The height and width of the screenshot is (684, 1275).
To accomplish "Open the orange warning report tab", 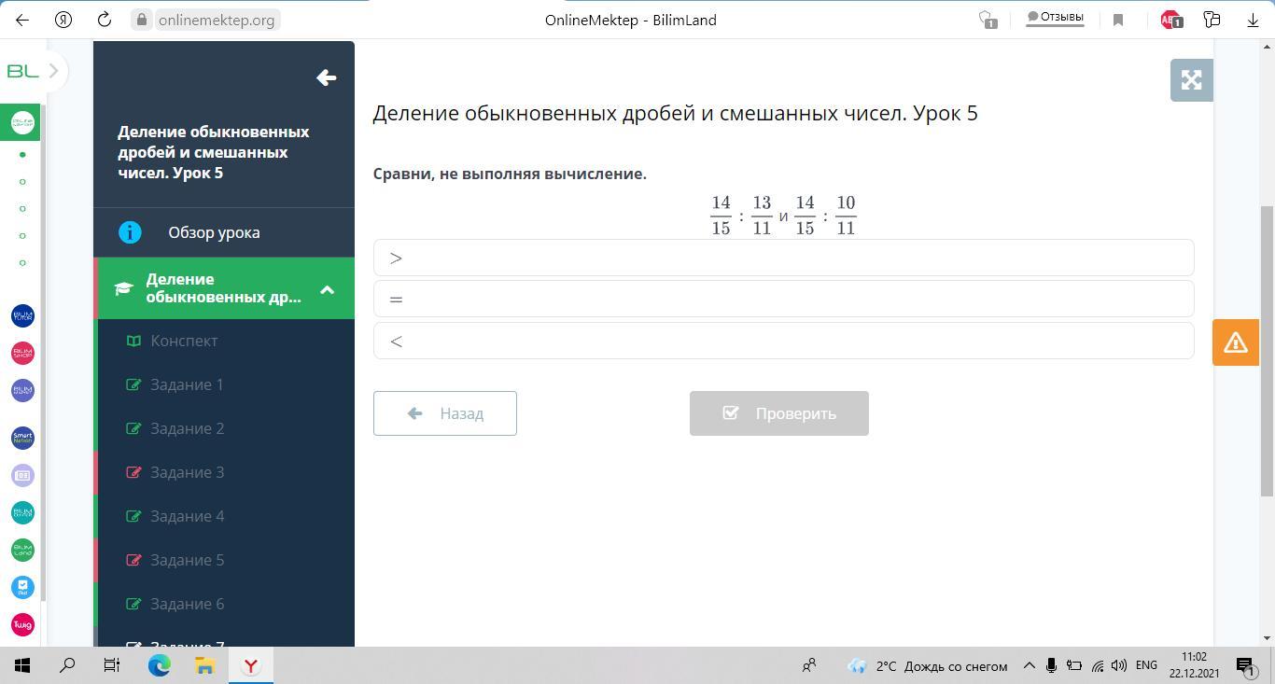I will [1236, 342].
